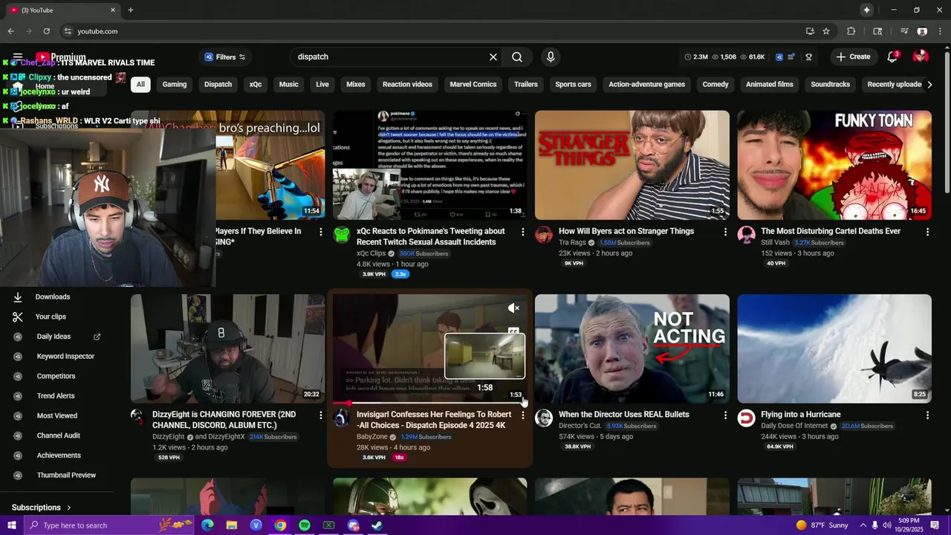Viewport: 951px width, 535px height.
Task: Open more options for Cartel Deaths video
Action: pos(927,232)
